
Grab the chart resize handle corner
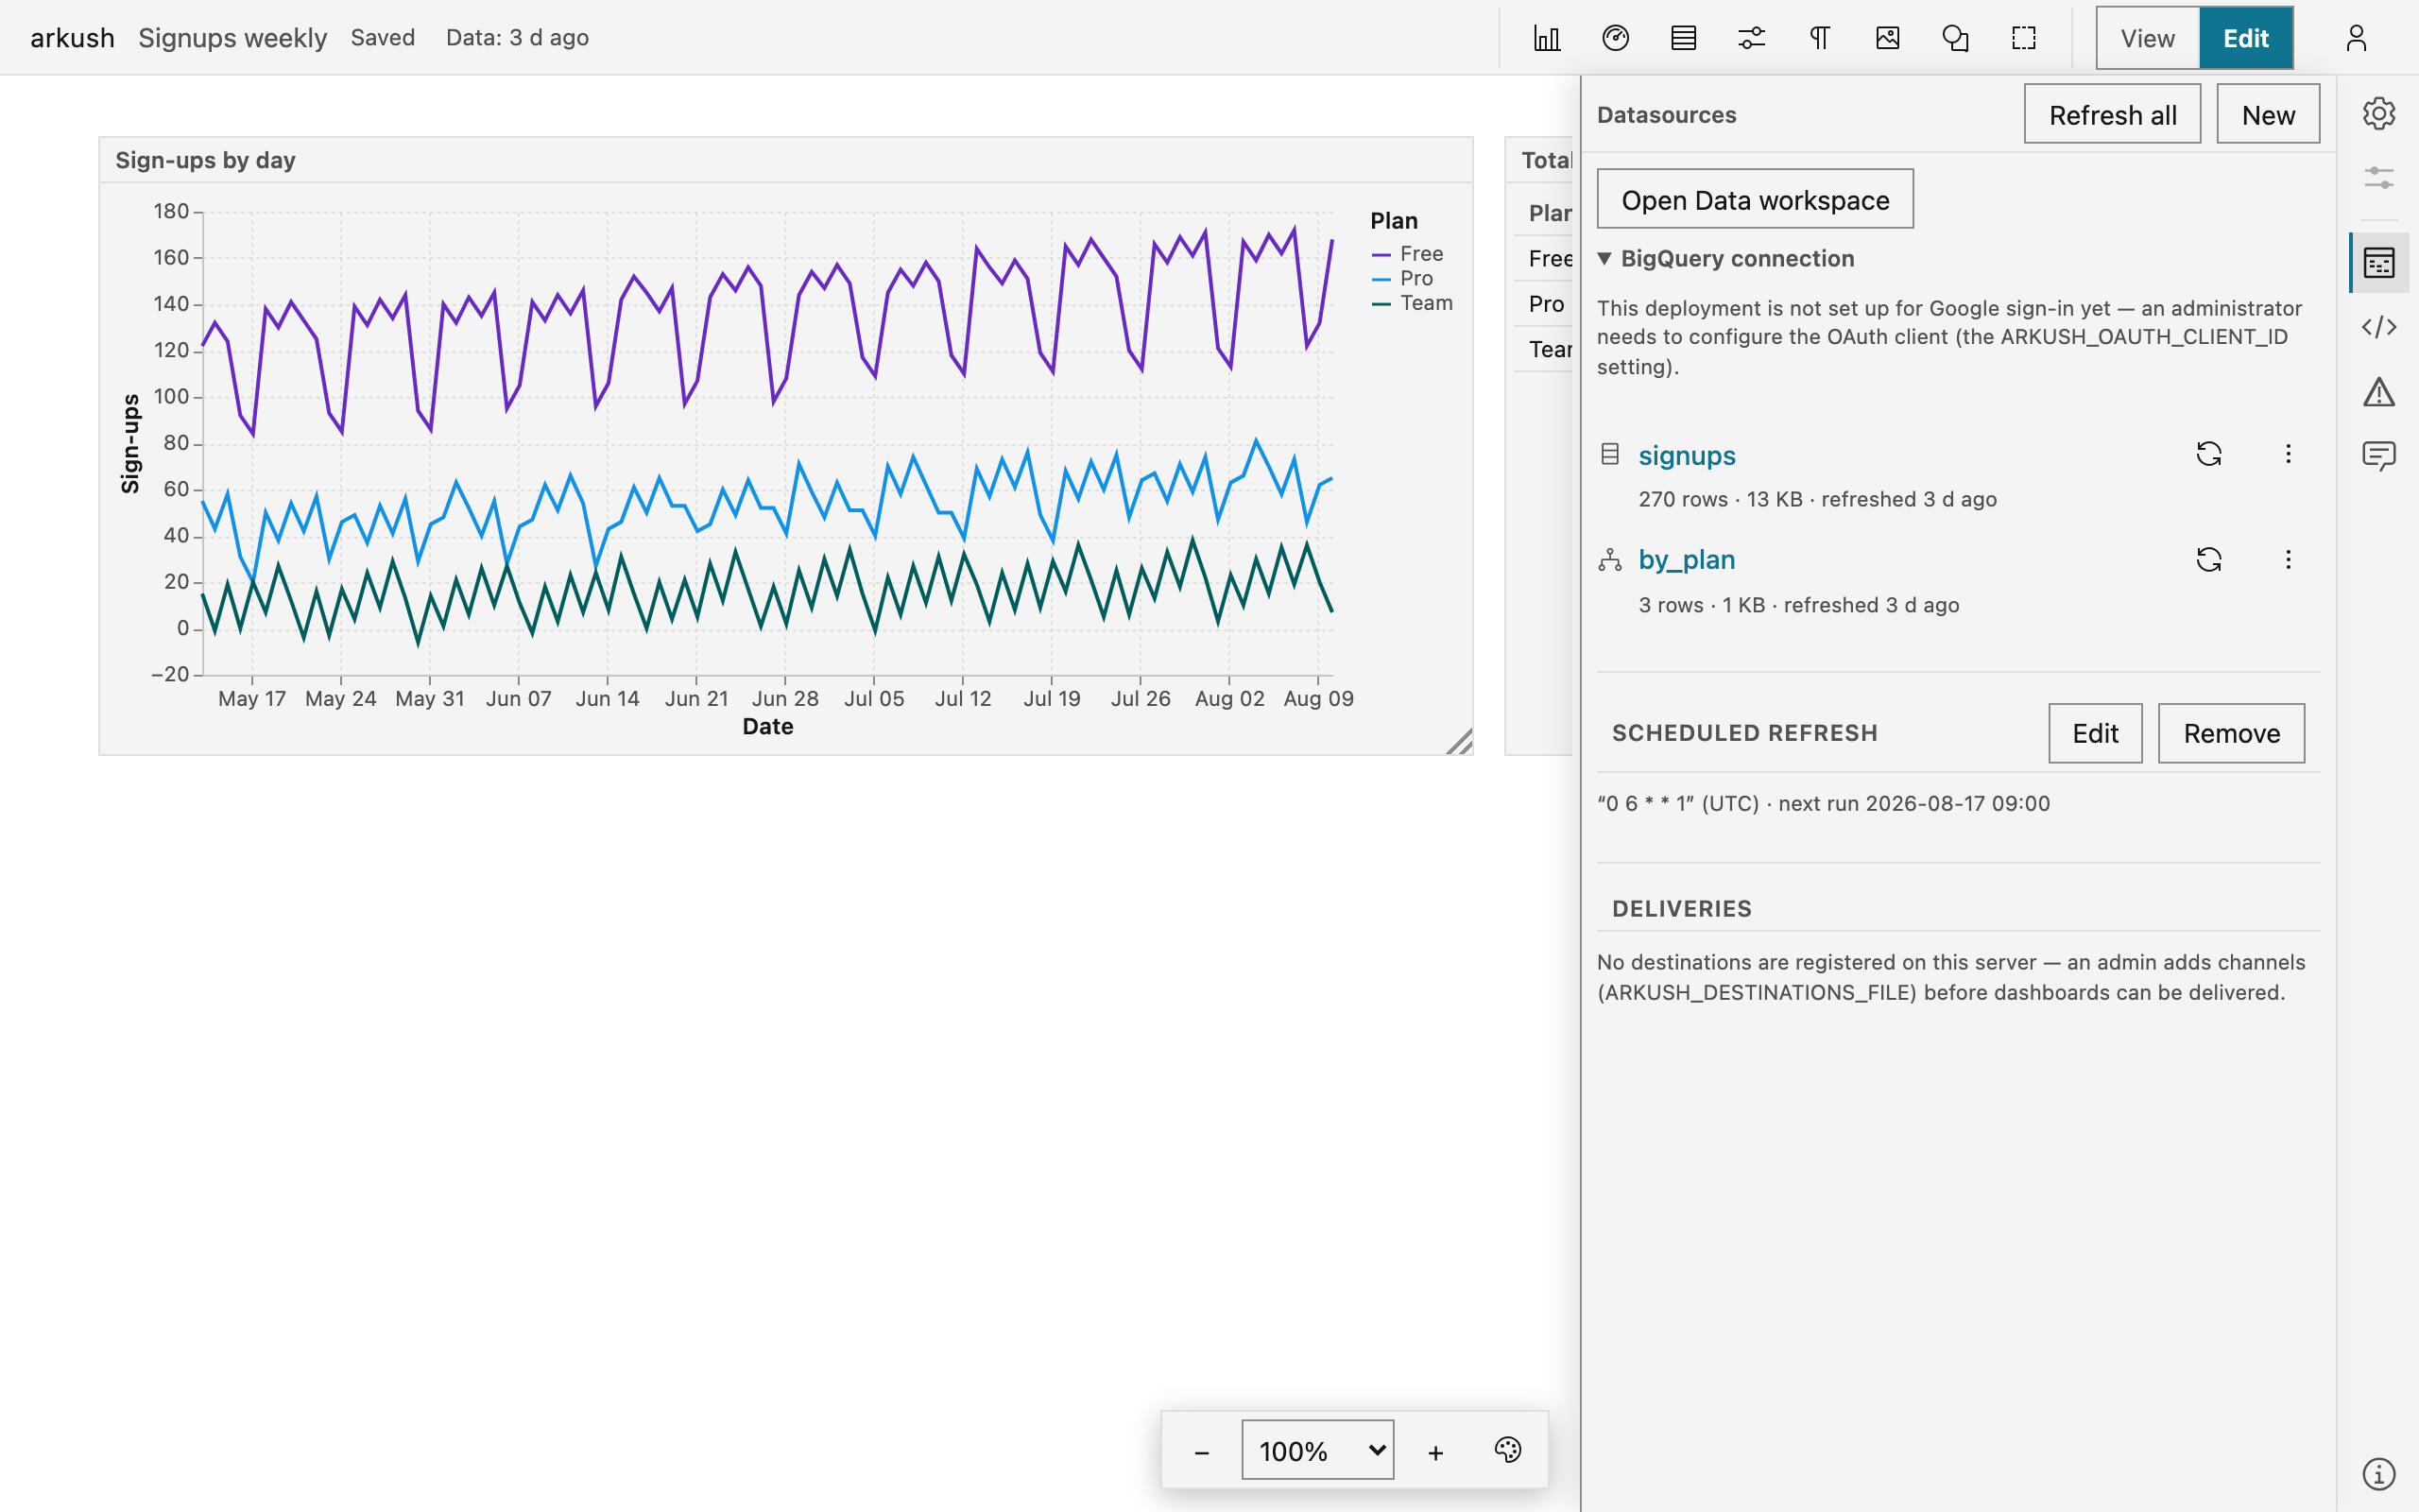click(x=1459, y=741)
